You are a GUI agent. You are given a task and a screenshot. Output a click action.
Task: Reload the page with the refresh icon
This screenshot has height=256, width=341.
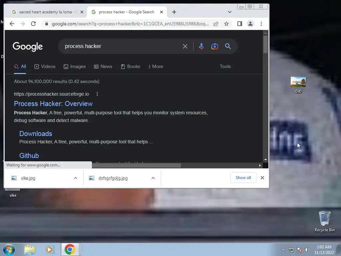pos(33,24)
